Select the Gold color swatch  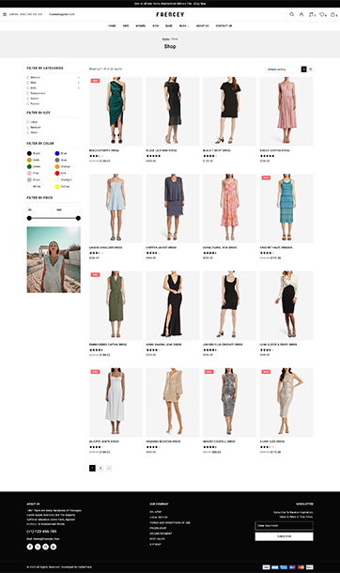[x=29, y=160]
